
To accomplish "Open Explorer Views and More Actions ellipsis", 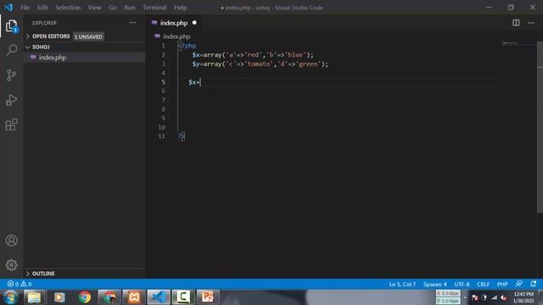I will (132, 23).
